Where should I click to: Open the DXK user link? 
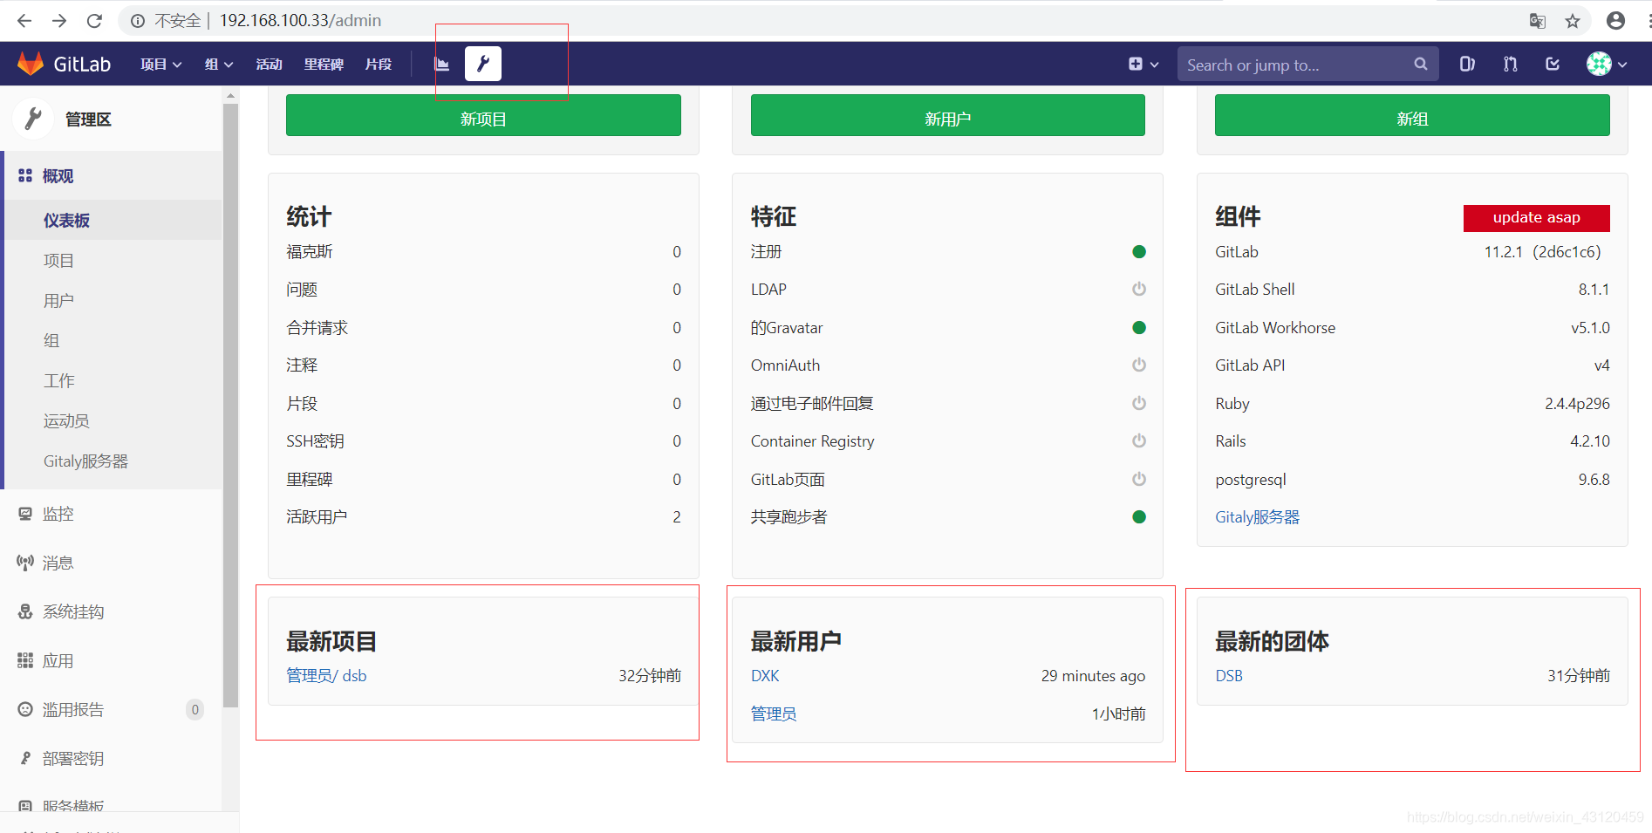pyautogui.click(x=765, y=676)
